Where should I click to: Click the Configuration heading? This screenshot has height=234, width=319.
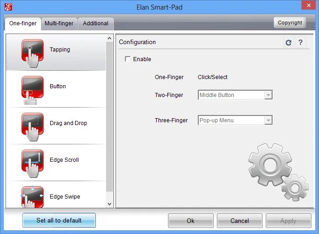coord(137,42)
